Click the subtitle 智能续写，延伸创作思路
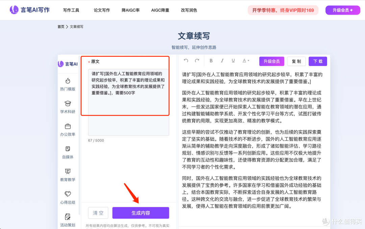 (x=194, y=47)
